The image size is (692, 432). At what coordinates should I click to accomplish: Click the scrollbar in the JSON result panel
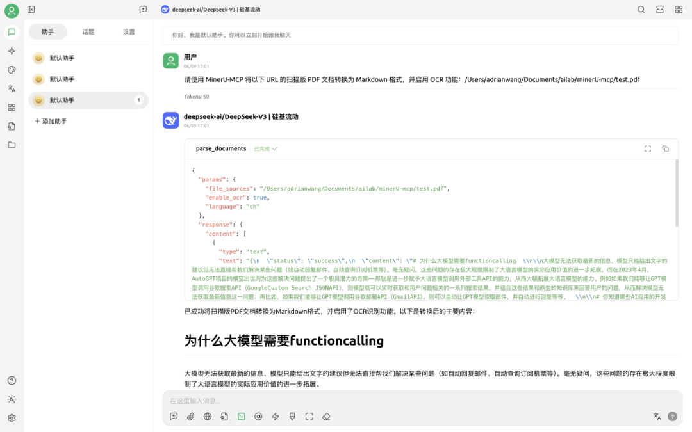coord(676,192)
